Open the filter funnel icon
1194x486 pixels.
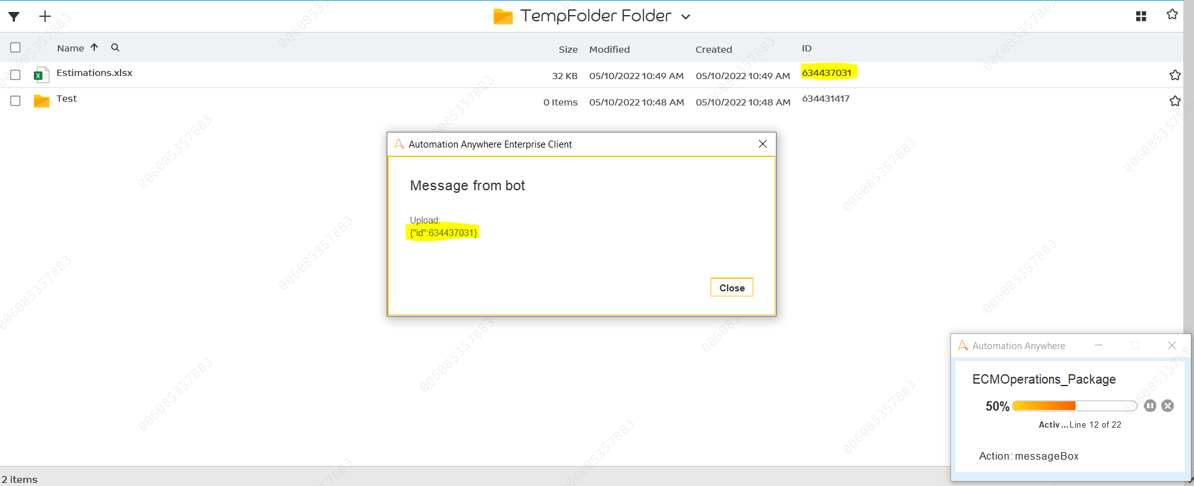coord(14,16)
